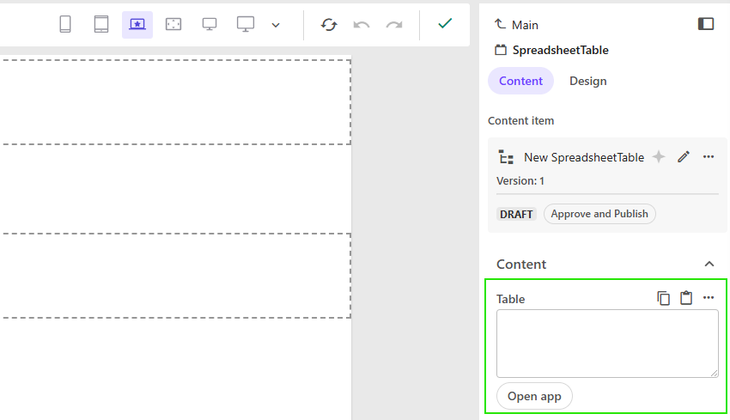Select the Content tab
The width and height of the screenshot is (730, 420).
tap(520, 81)
